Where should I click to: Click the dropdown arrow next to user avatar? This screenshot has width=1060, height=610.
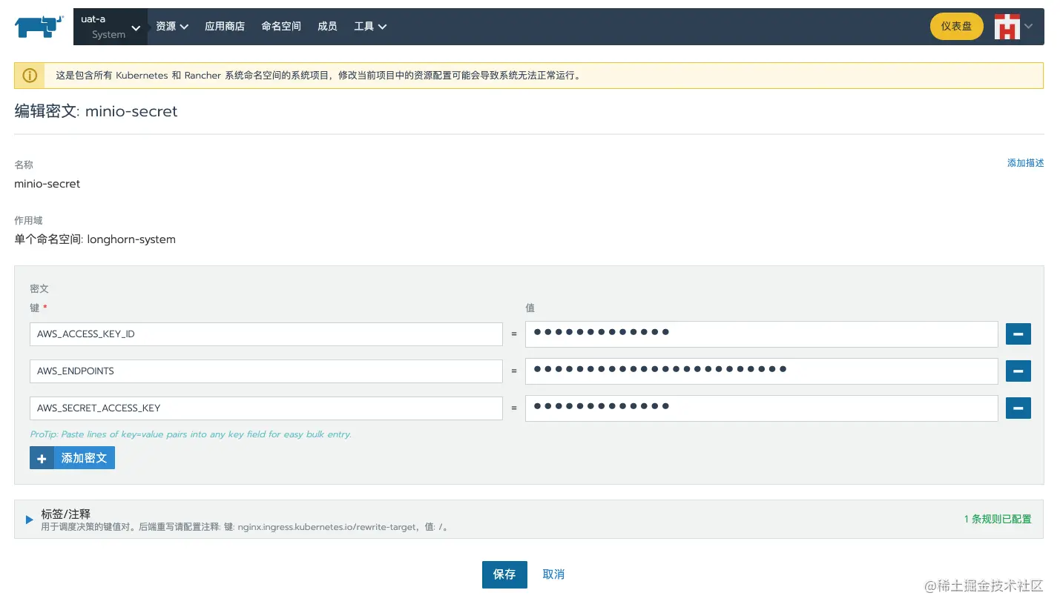click(x=1029, y=27)
